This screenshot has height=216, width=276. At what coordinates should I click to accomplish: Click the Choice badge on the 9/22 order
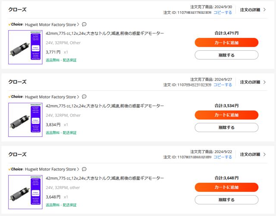[16, 169]
